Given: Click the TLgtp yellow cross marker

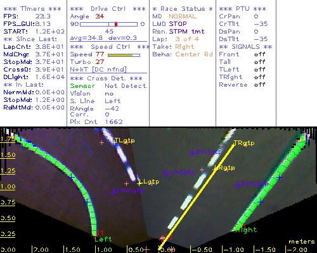Looking at the screenshot, I should coord(115,142).
